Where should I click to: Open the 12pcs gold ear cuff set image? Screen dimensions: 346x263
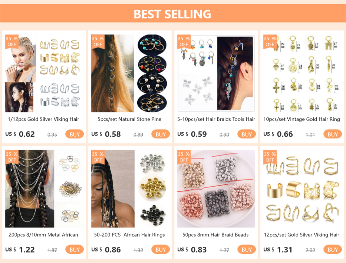click(302, 189)
